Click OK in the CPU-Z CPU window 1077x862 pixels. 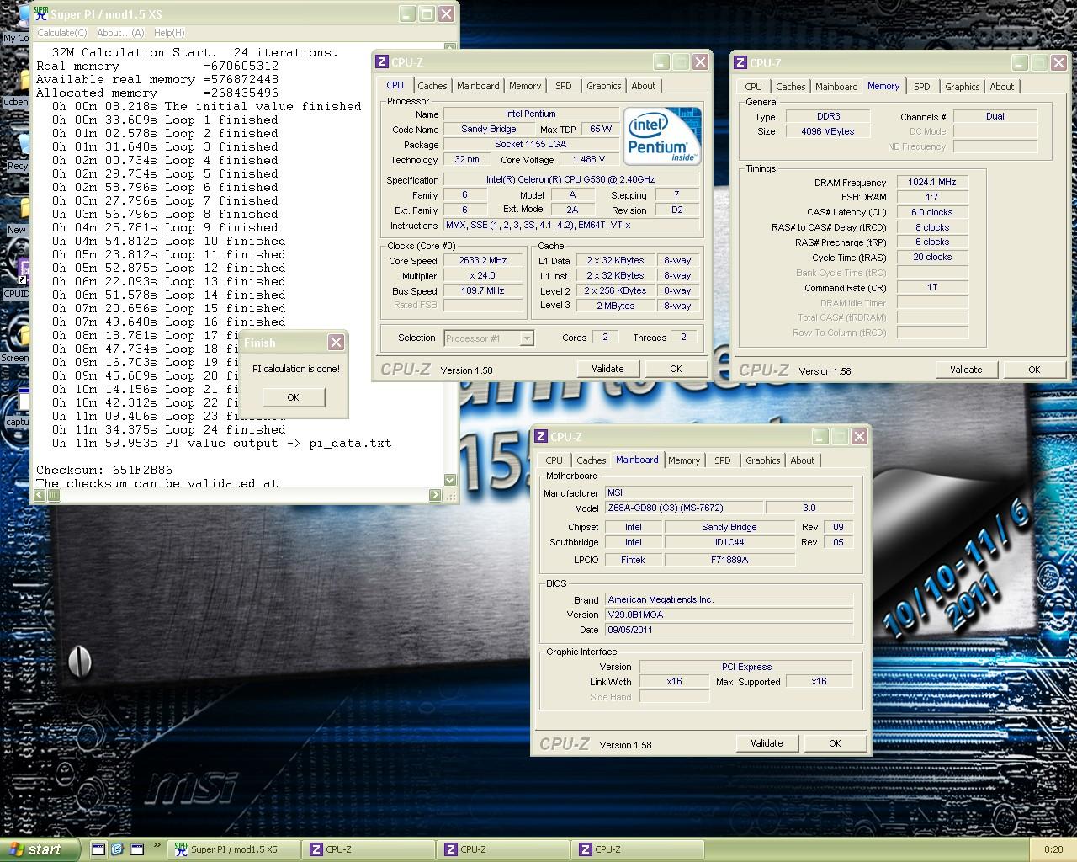click(676, 369)
